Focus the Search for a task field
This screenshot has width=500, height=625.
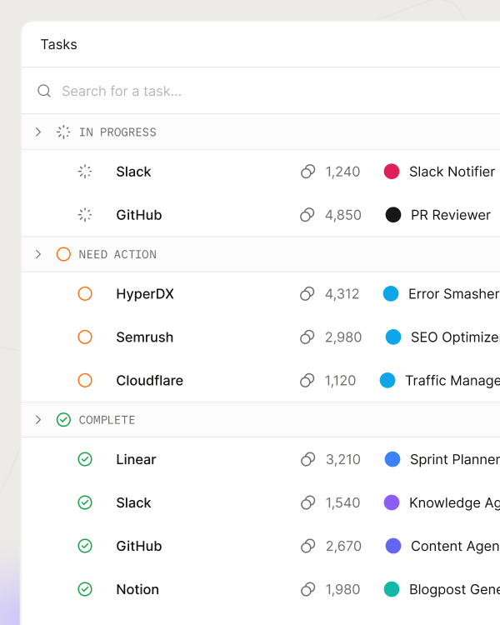point(261,91)
